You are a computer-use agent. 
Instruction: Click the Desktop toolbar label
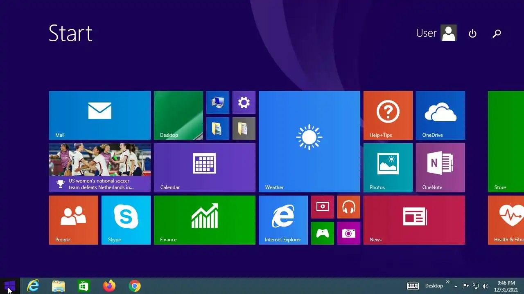tap(434, 286)
